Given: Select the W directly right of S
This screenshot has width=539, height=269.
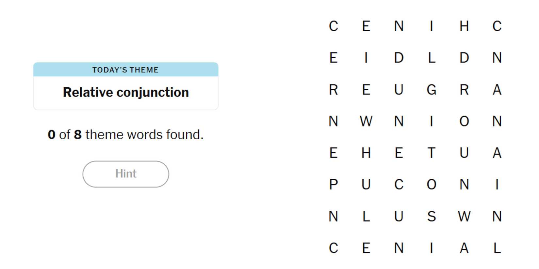Looking at the screenshot, I should 464,216.
